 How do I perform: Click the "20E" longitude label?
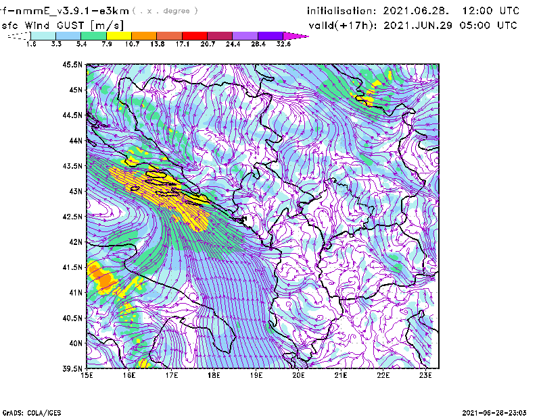(298, 375)
